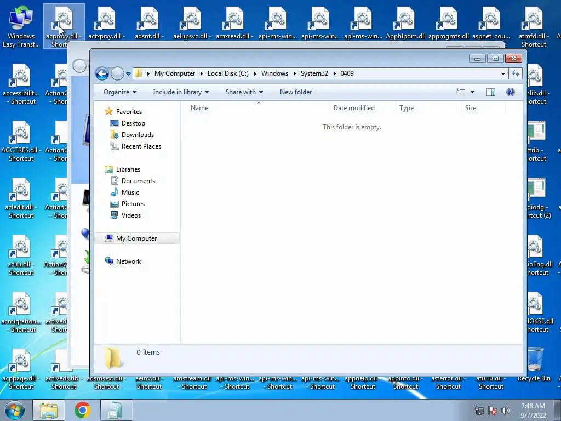Expand the arrow after System32 breadcrumb

(334, 74)
